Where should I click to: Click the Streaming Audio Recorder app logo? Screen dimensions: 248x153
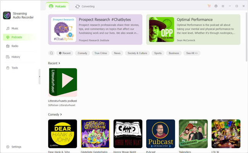[7, 15]
